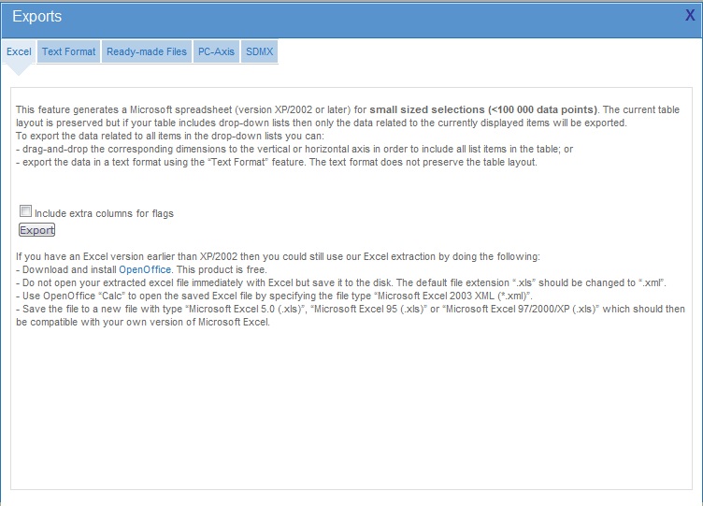This screenshot has height=506, width=703.
Task: Enable the extra columns for flags checkbox
Action: pos(25,211)
